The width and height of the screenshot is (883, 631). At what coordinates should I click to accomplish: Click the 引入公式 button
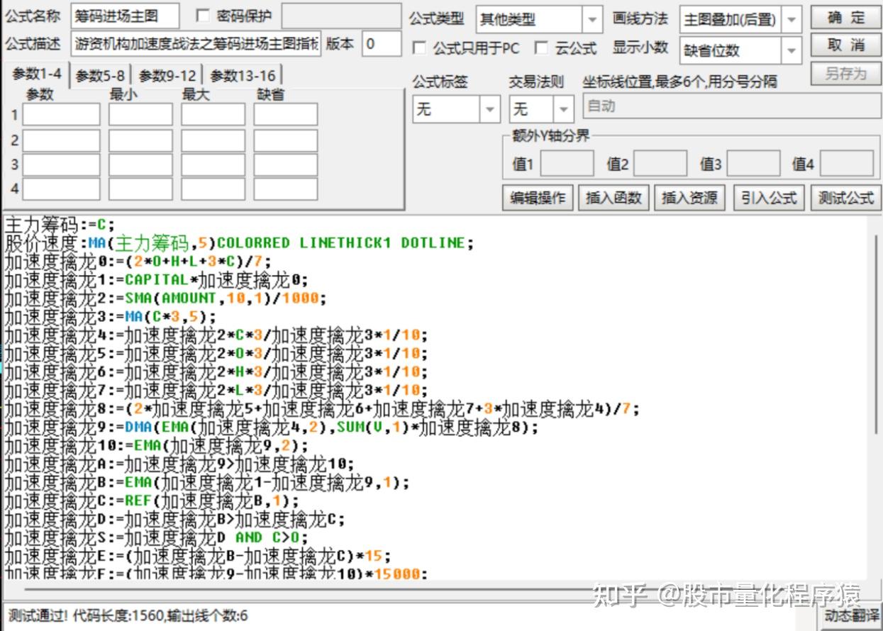point(769,198)
